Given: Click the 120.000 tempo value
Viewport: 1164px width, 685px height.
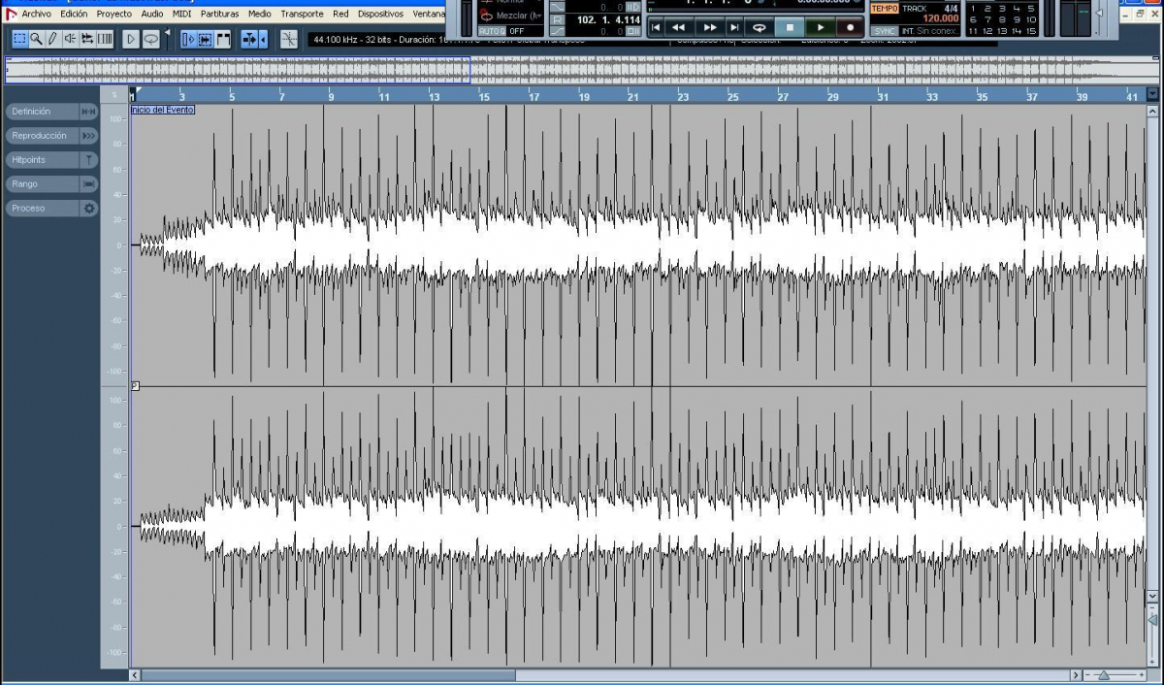Looking at the screenshot, I should pos(940,18).
